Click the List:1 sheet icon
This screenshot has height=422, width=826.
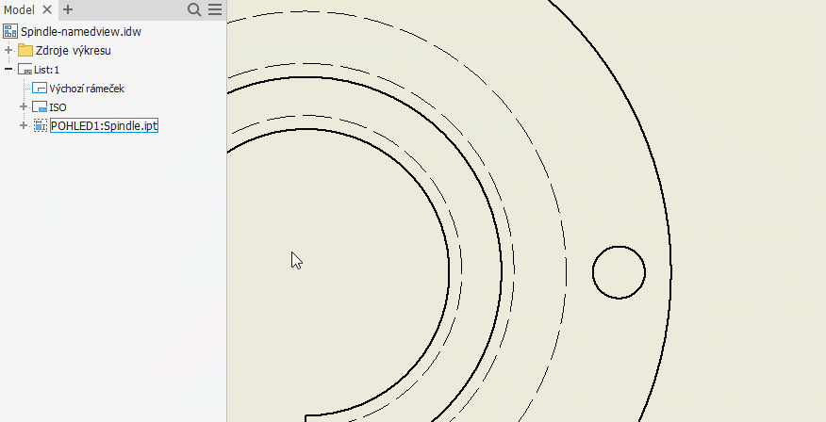click(x=25, y=70)
